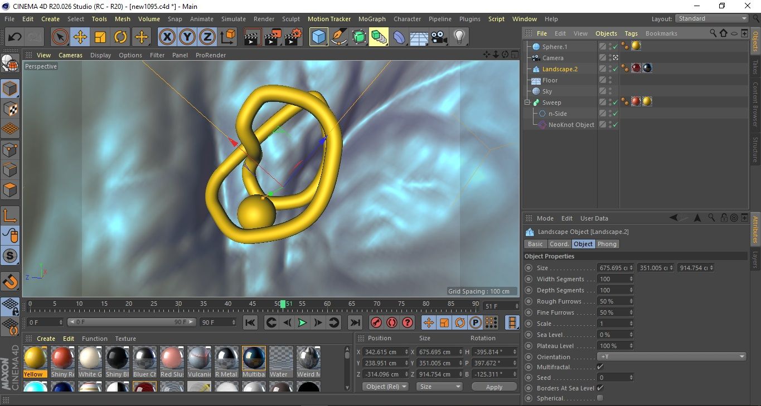Open the Object (Rel) dropdown

tap(385, 387)
